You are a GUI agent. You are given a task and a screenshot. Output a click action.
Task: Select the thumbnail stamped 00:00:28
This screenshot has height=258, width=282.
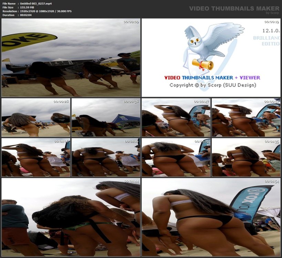coord(36,118)
